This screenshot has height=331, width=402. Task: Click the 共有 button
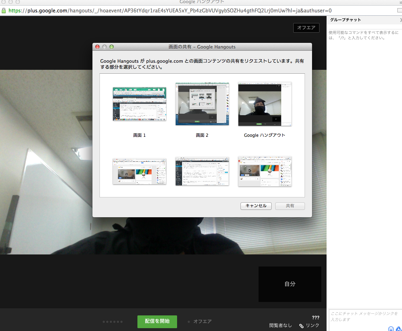(290, 206)
